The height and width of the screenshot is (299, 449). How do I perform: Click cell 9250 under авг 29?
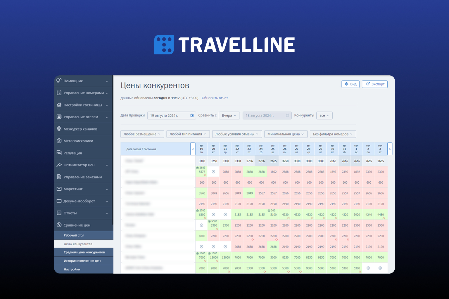[321, 258]
